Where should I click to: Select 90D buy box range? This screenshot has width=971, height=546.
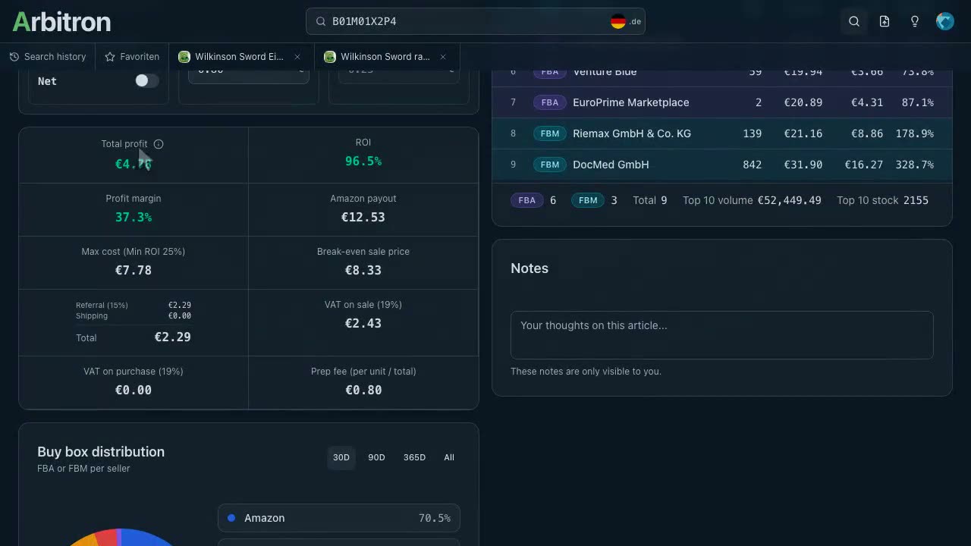376,457
